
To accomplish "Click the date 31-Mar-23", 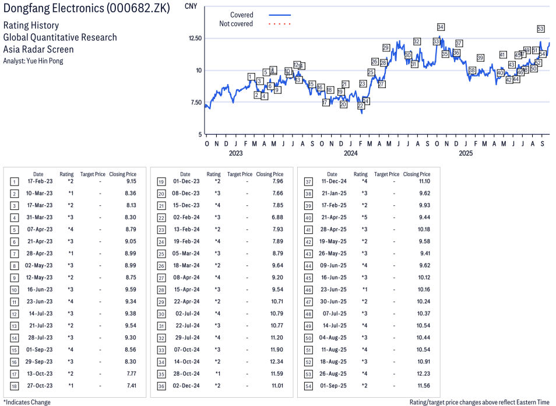I will pos(40,217).
